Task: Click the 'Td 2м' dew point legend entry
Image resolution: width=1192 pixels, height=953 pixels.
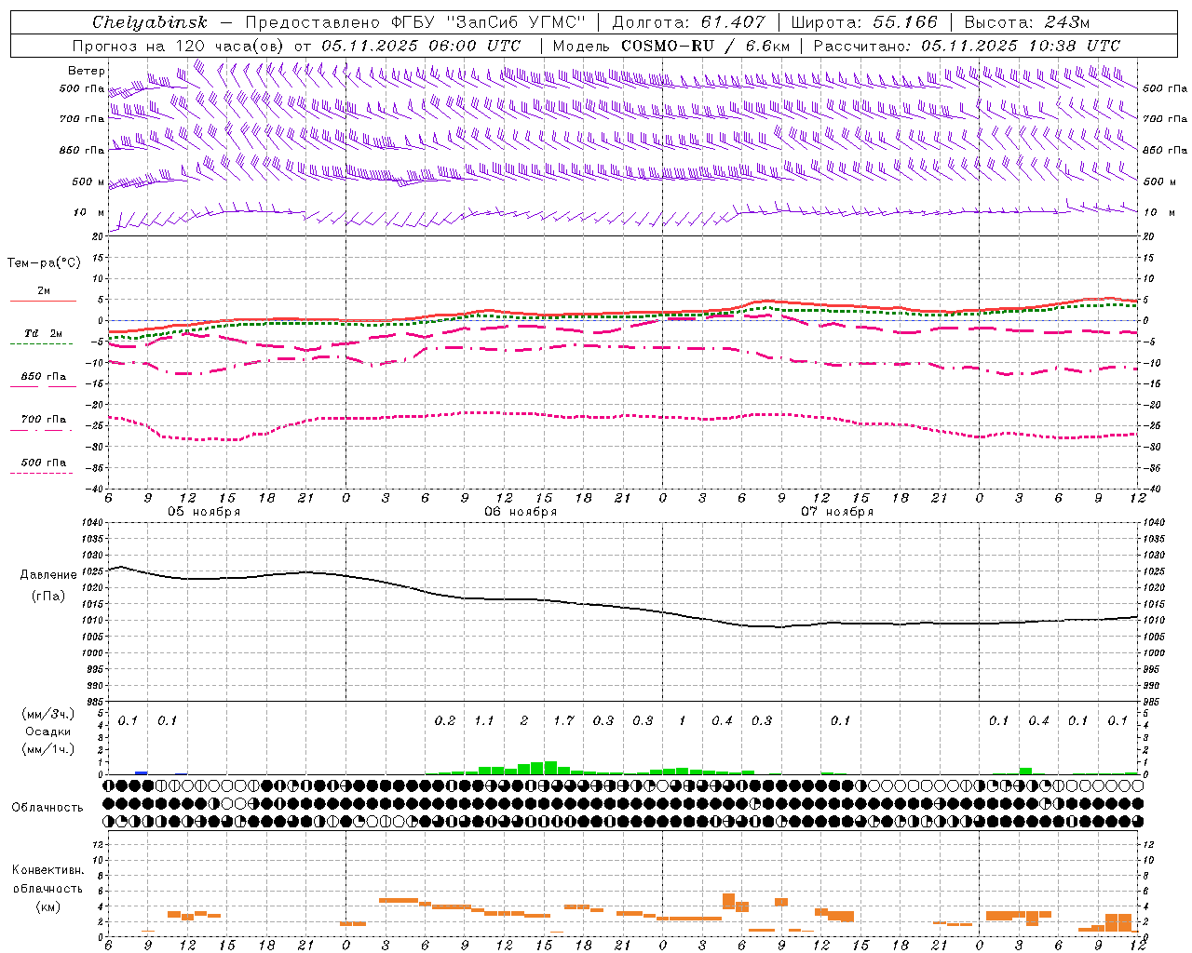Action: [43, 333]
